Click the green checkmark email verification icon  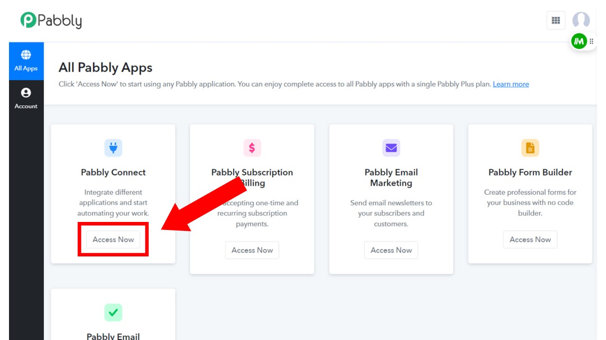tap(113, 312)
